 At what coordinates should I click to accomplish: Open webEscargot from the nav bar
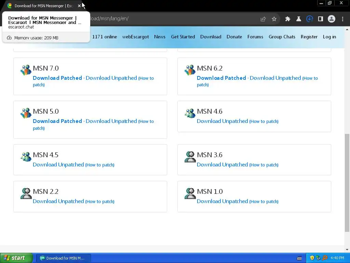[135, 37]
